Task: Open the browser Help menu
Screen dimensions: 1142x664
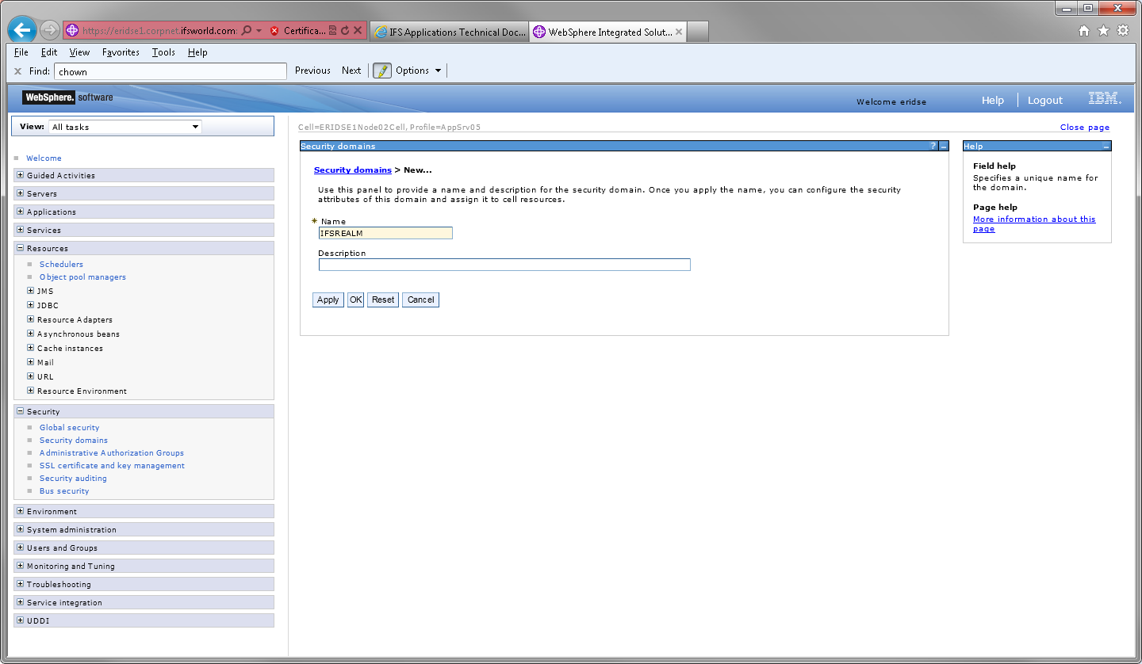Action: pyautogui.click(x=197, y=52)
